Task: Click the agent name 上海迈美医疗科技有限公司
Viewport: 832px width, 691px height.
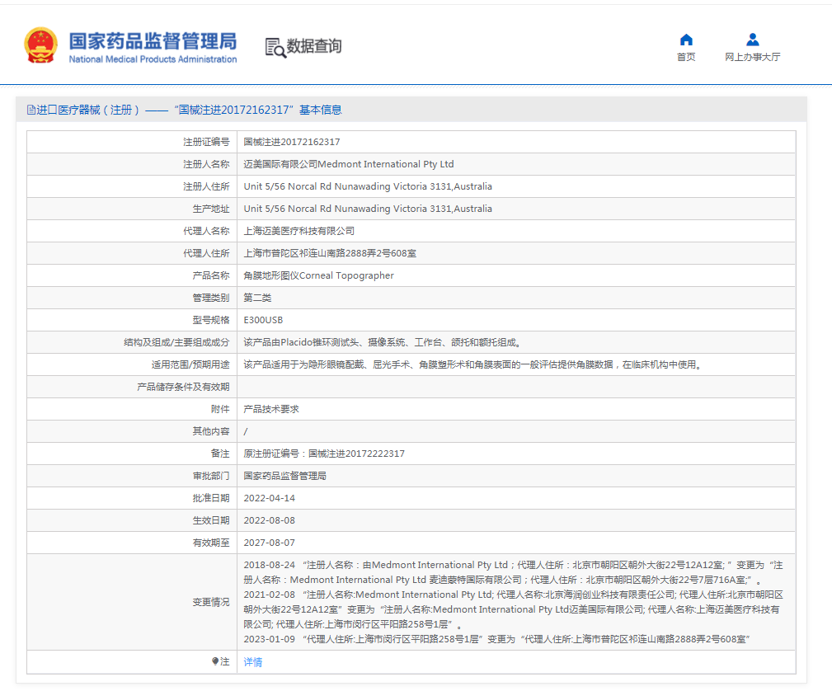Action: (298, 231)
